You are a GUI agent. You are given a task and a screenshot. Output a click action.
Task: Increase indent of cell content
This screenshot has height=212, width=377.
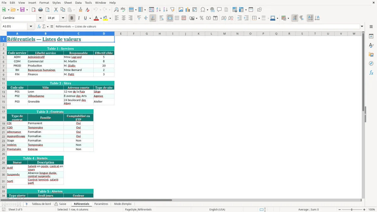point(239,18)
